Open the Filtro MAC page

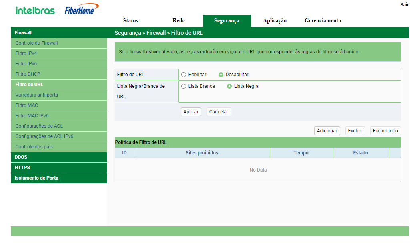pos(59,105)
